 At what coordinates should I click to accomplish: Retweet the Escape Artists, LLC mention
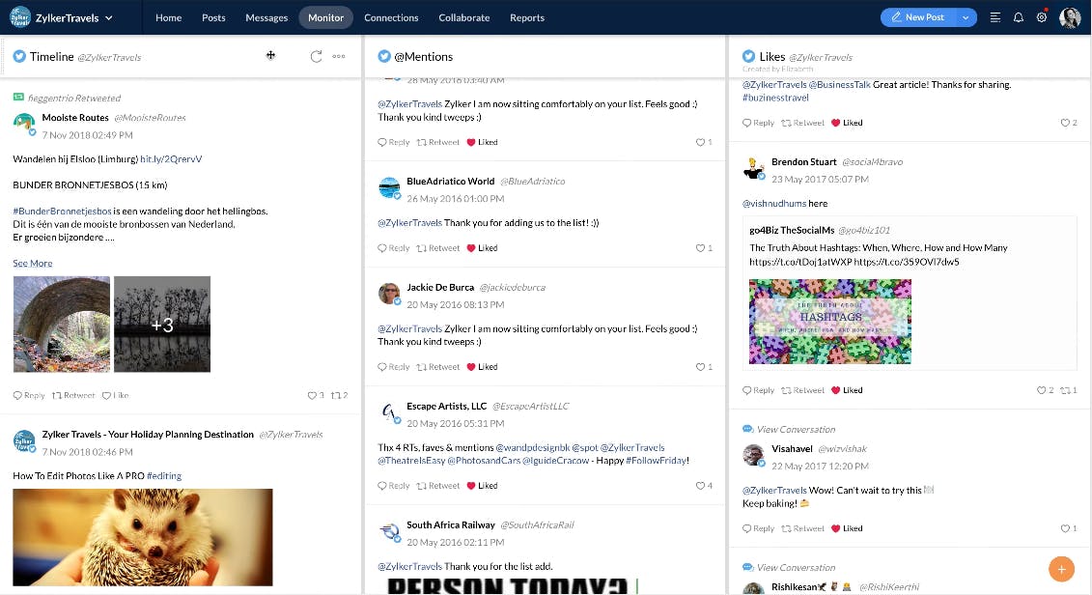[438, 486]
